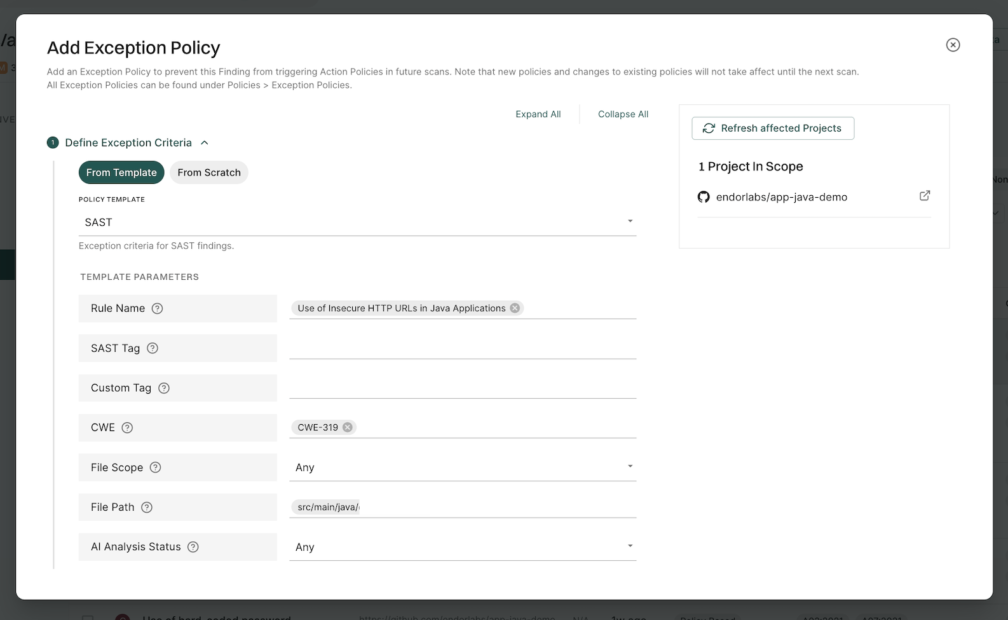The image size is (1008, 620).
Task: Click the File Scope help icon
Action: (155, 467)
